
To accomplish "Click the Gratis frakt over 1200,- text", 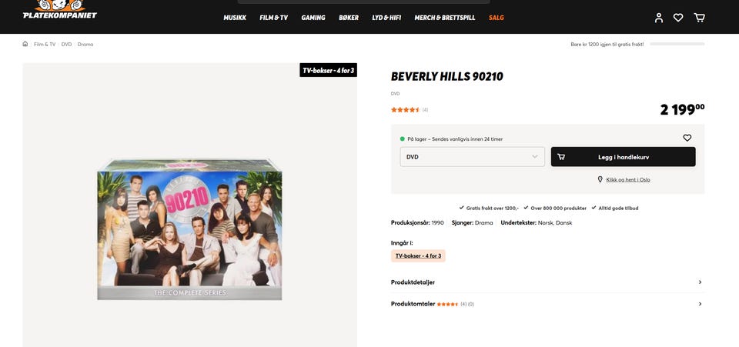I will pos(493,208).
